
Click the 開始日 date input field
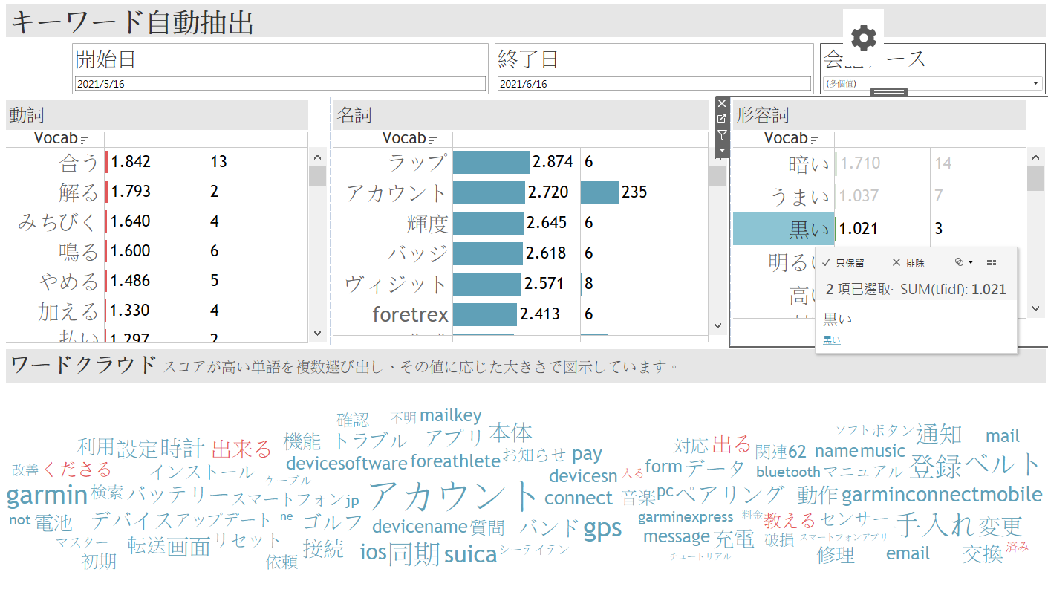[x=280, y=83]
